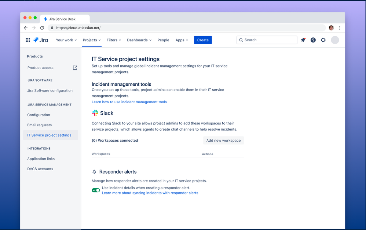Open Jira Software configuration
Screen dimensions: 366x230
point(50,90)
